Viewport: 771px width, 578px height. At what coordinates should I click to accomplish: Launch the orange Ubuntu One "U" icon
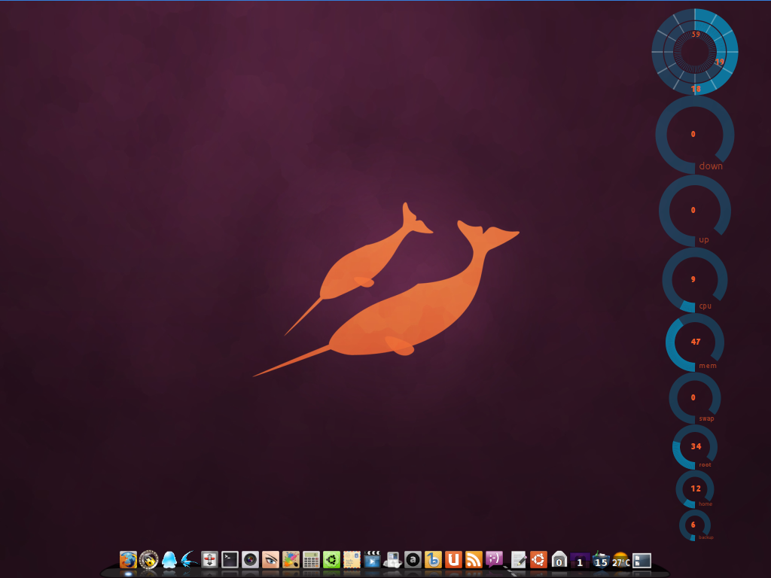click(x=453, y=559)
